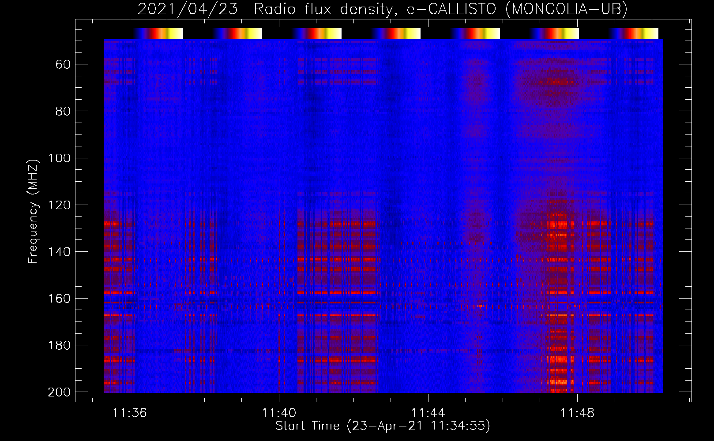Select the 11:40 time tick label

[279, 413]
